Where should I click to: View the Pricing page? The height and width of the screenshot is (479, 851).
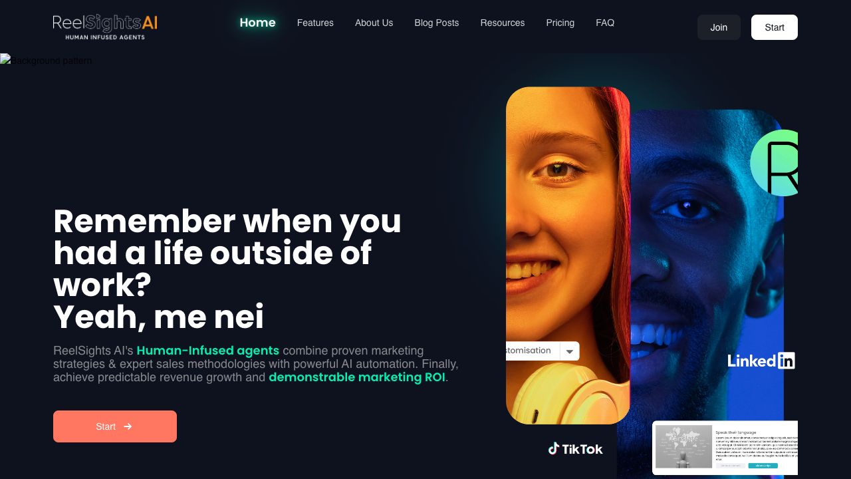click(x=560, y=23)
